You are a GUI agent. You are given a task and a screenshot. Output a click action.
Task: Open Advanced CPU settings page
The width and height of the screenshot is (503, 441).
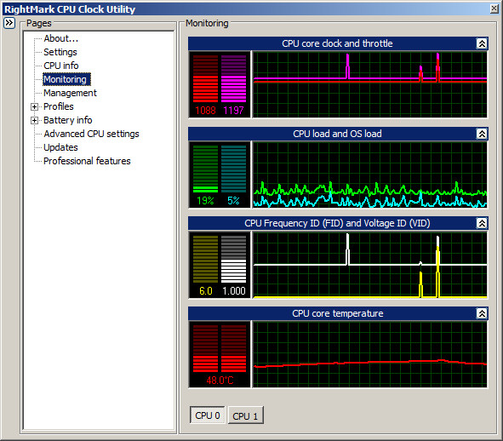tap(91, 134)
